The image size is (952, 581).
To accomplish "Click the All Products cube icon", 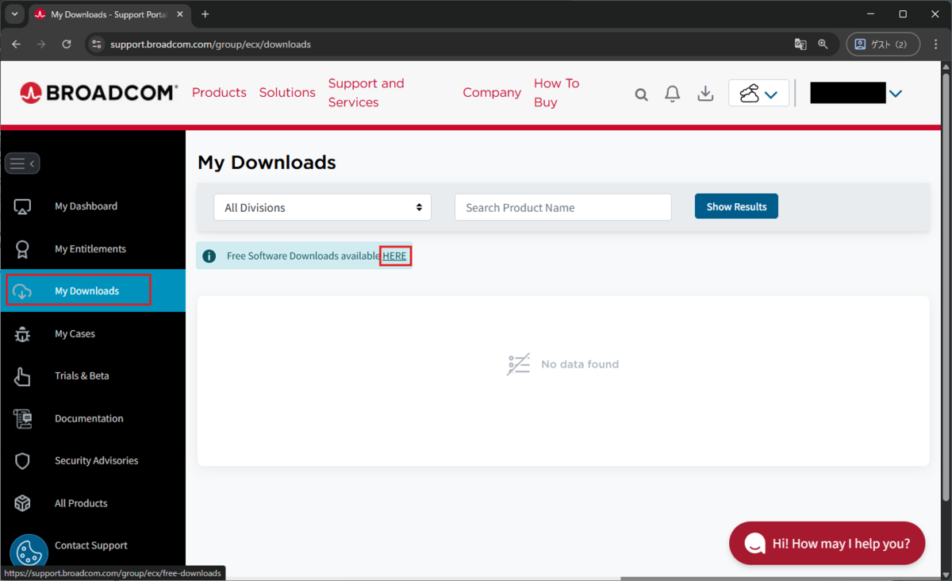I will [x=22, y=503].
